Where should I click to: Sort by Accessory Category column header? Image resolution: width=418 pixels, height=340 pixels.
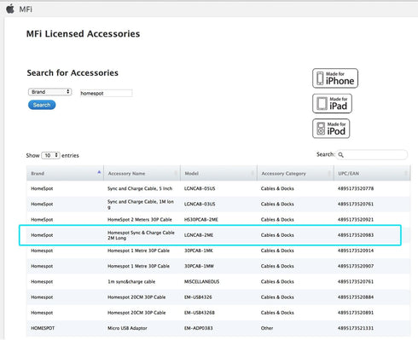pos(295,173)
